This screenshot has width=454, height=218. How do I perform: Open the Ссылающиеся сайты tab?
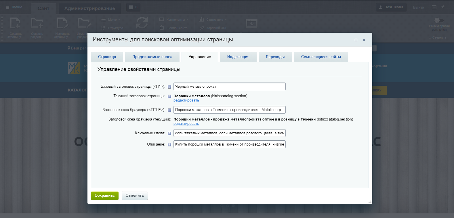(x=321, y=57)
